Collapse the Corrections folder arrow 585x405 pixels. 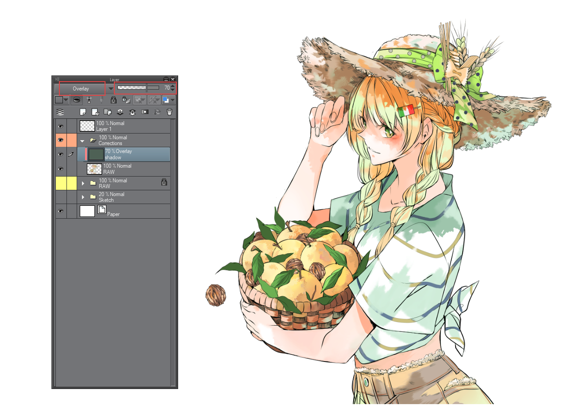click(x=82, y=141)
